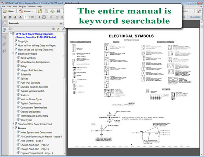Open the Create dropdown

click(x=26, y=11)
